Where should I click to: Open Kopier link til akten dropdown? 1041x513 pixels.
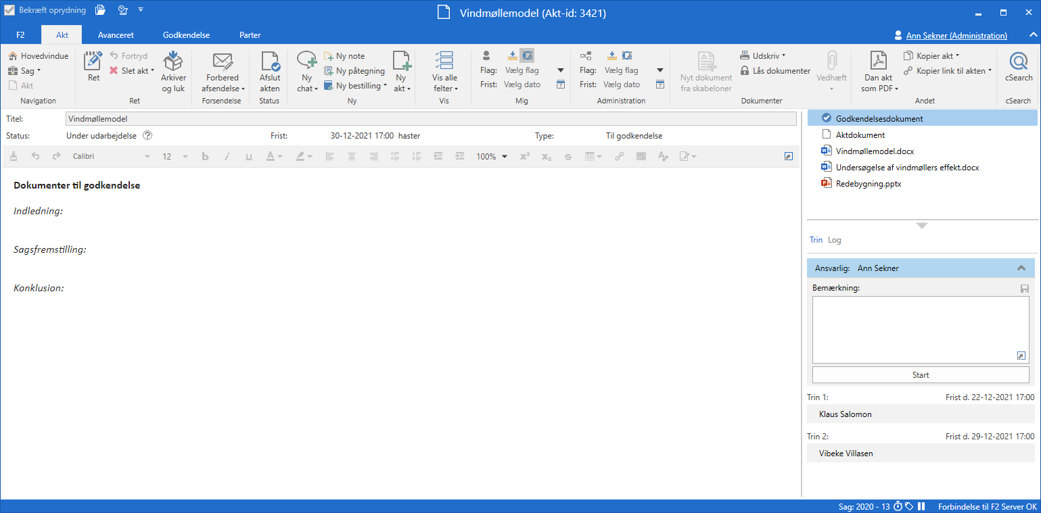(x=948, y=70)
